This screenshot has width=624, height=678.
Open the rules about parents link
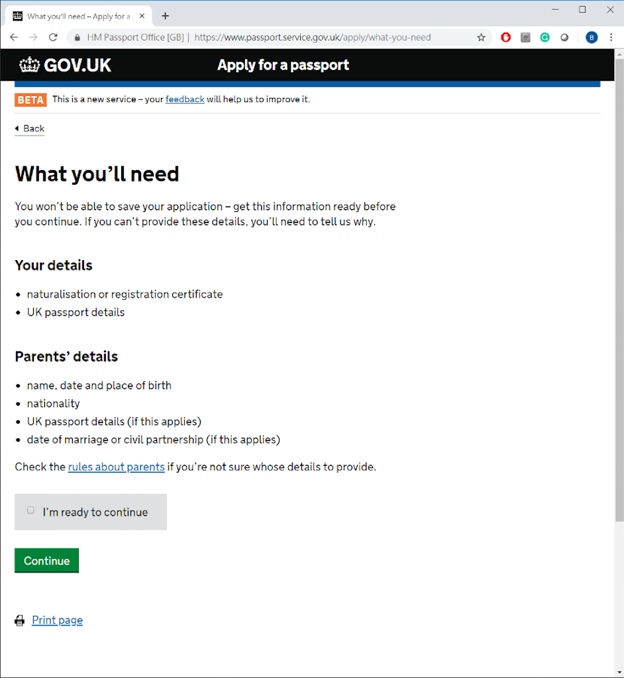point(116,467)
